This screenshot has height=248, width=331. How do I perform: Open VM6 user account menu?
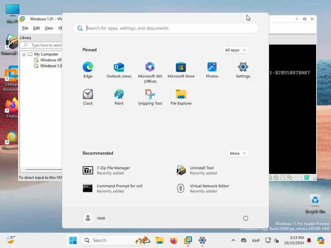point(94,218)
